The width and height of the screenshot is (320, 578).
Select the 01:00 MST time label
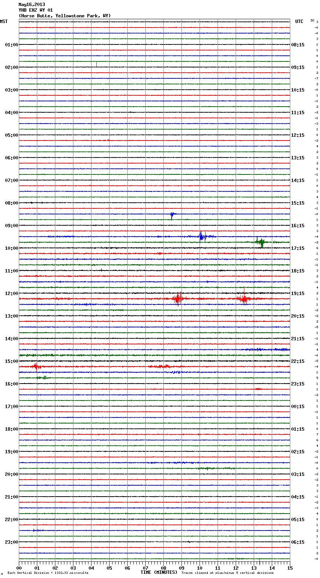click(x=12, y=45)
